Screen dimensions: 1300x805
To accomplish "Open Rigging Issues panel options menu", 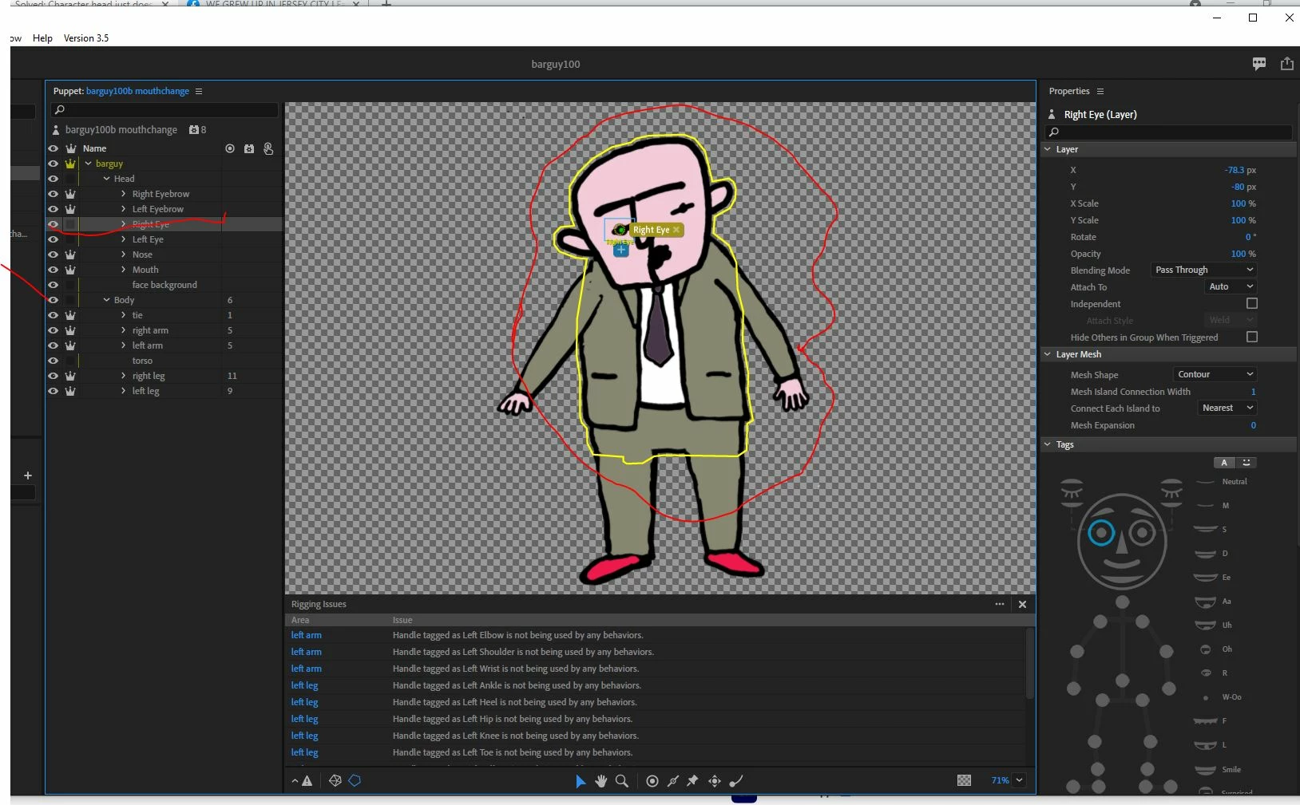I will tap(1000, 604).
